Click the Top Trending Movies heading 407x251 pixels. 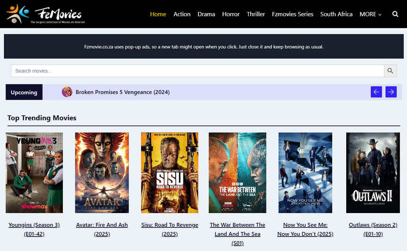(42, 118)
